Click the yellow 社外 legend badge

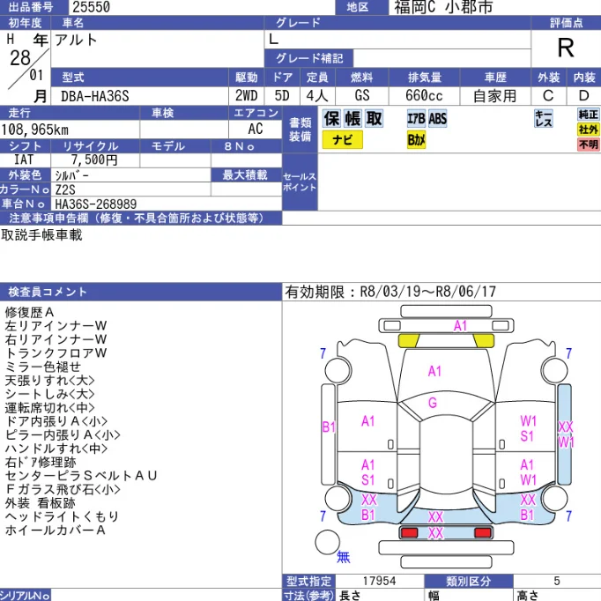(x=588, y=130)
